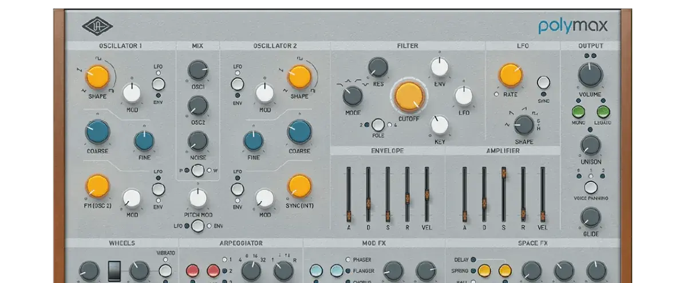Viewport: 687px width, 283px height.
Task: Click the ARPEGGIATOR section header
Action: 241,243
